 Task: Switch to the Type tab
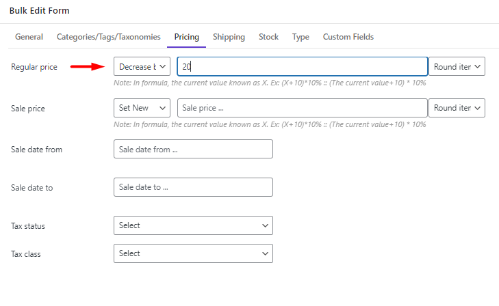[x=300, y=37]
